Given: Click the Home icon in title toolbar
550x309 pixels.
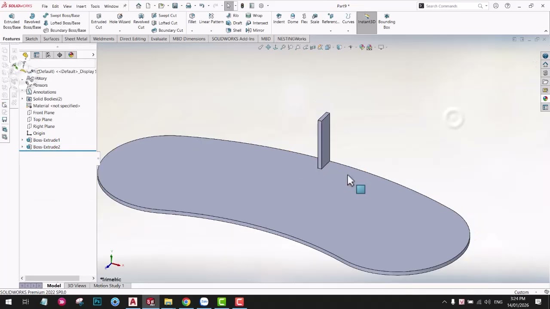Looking at the screenshot, I should (138, 6).
